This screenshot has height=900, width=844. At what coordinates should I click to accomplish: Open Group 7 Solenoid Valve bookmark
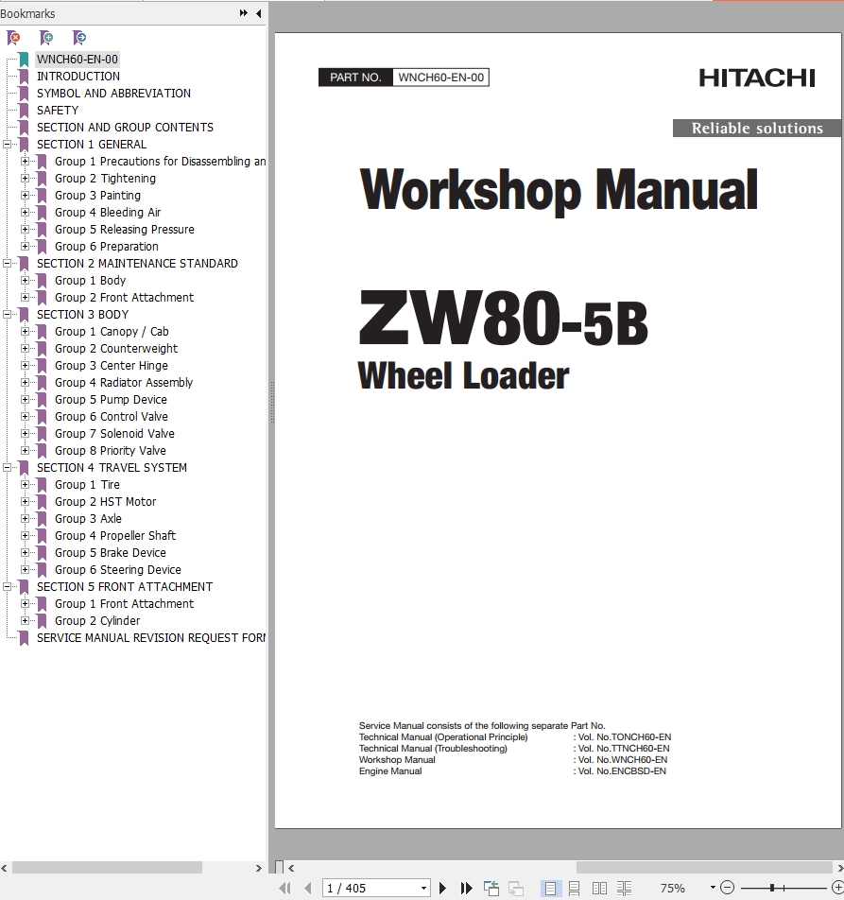(x=114, y=434)
